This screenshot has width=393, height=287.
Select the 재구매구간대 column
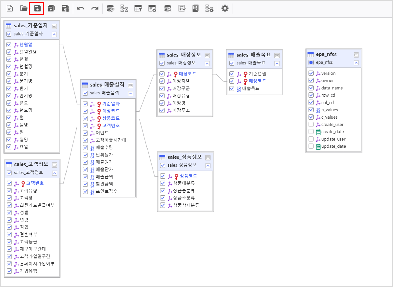(x=33, y=249)
